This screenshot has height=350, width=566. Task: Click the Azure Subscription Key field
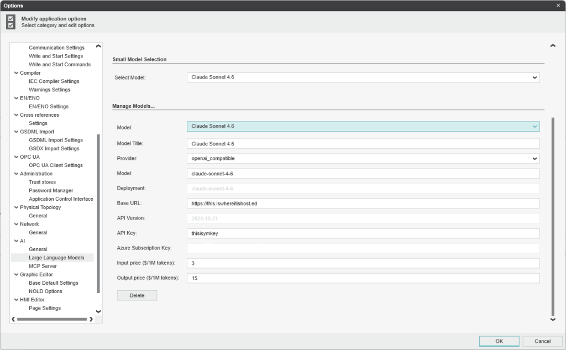coord(363,248)
